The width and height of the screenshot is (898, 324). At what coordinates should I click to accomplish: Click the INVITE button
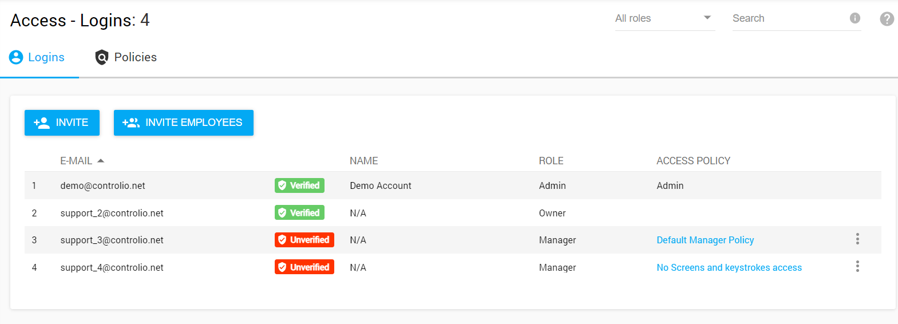(x=62, y=123)
